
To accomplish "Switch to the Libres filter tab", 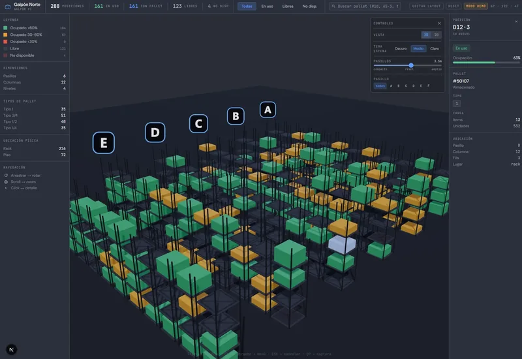I will coord(288,6).
